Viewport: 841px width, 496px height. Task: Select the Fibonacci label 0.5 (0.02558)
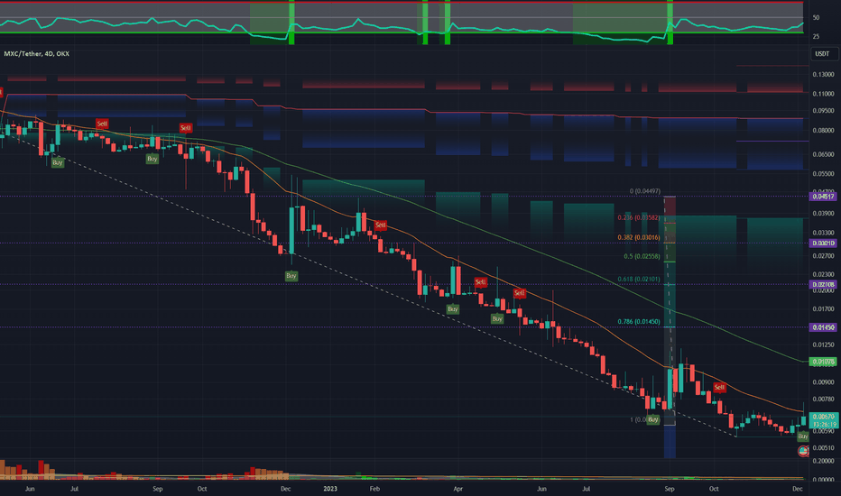(642, 257)
